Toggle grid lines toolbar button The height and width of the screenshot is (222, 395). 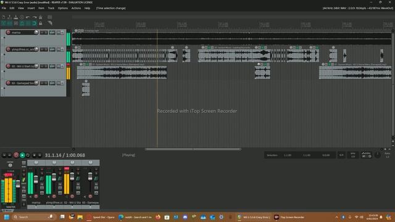pos(28,23)
